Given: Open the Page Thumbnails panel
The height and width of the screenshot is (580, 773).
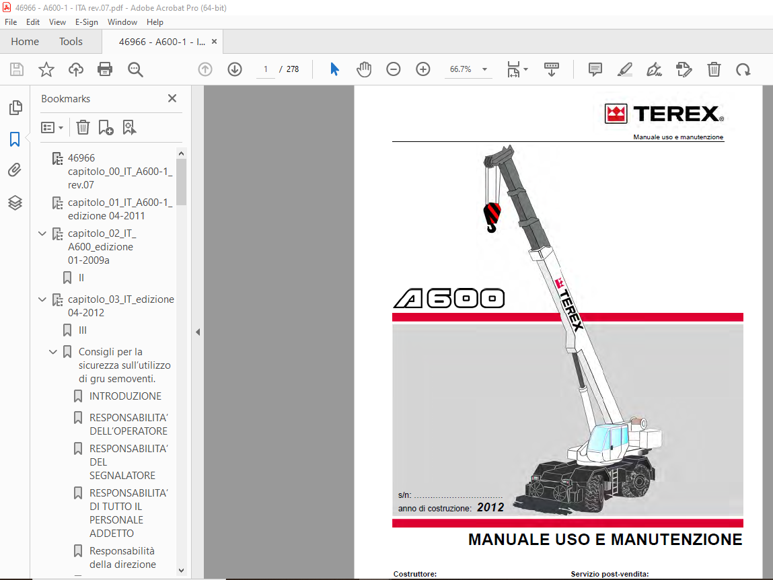Looking at the screenshot, I should coord(15,108).
